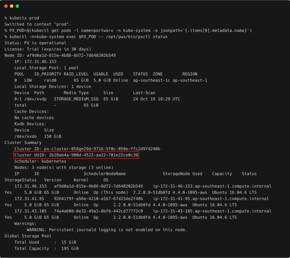This screenshot has height=258, width=290.
Task: Click the 'Switched to context "prod"' output
Action: tap(38, 24)
